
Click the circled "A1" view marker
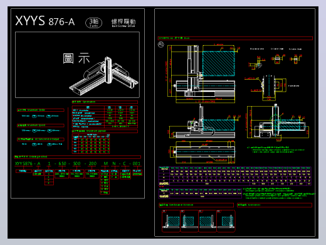coord(160,44)
